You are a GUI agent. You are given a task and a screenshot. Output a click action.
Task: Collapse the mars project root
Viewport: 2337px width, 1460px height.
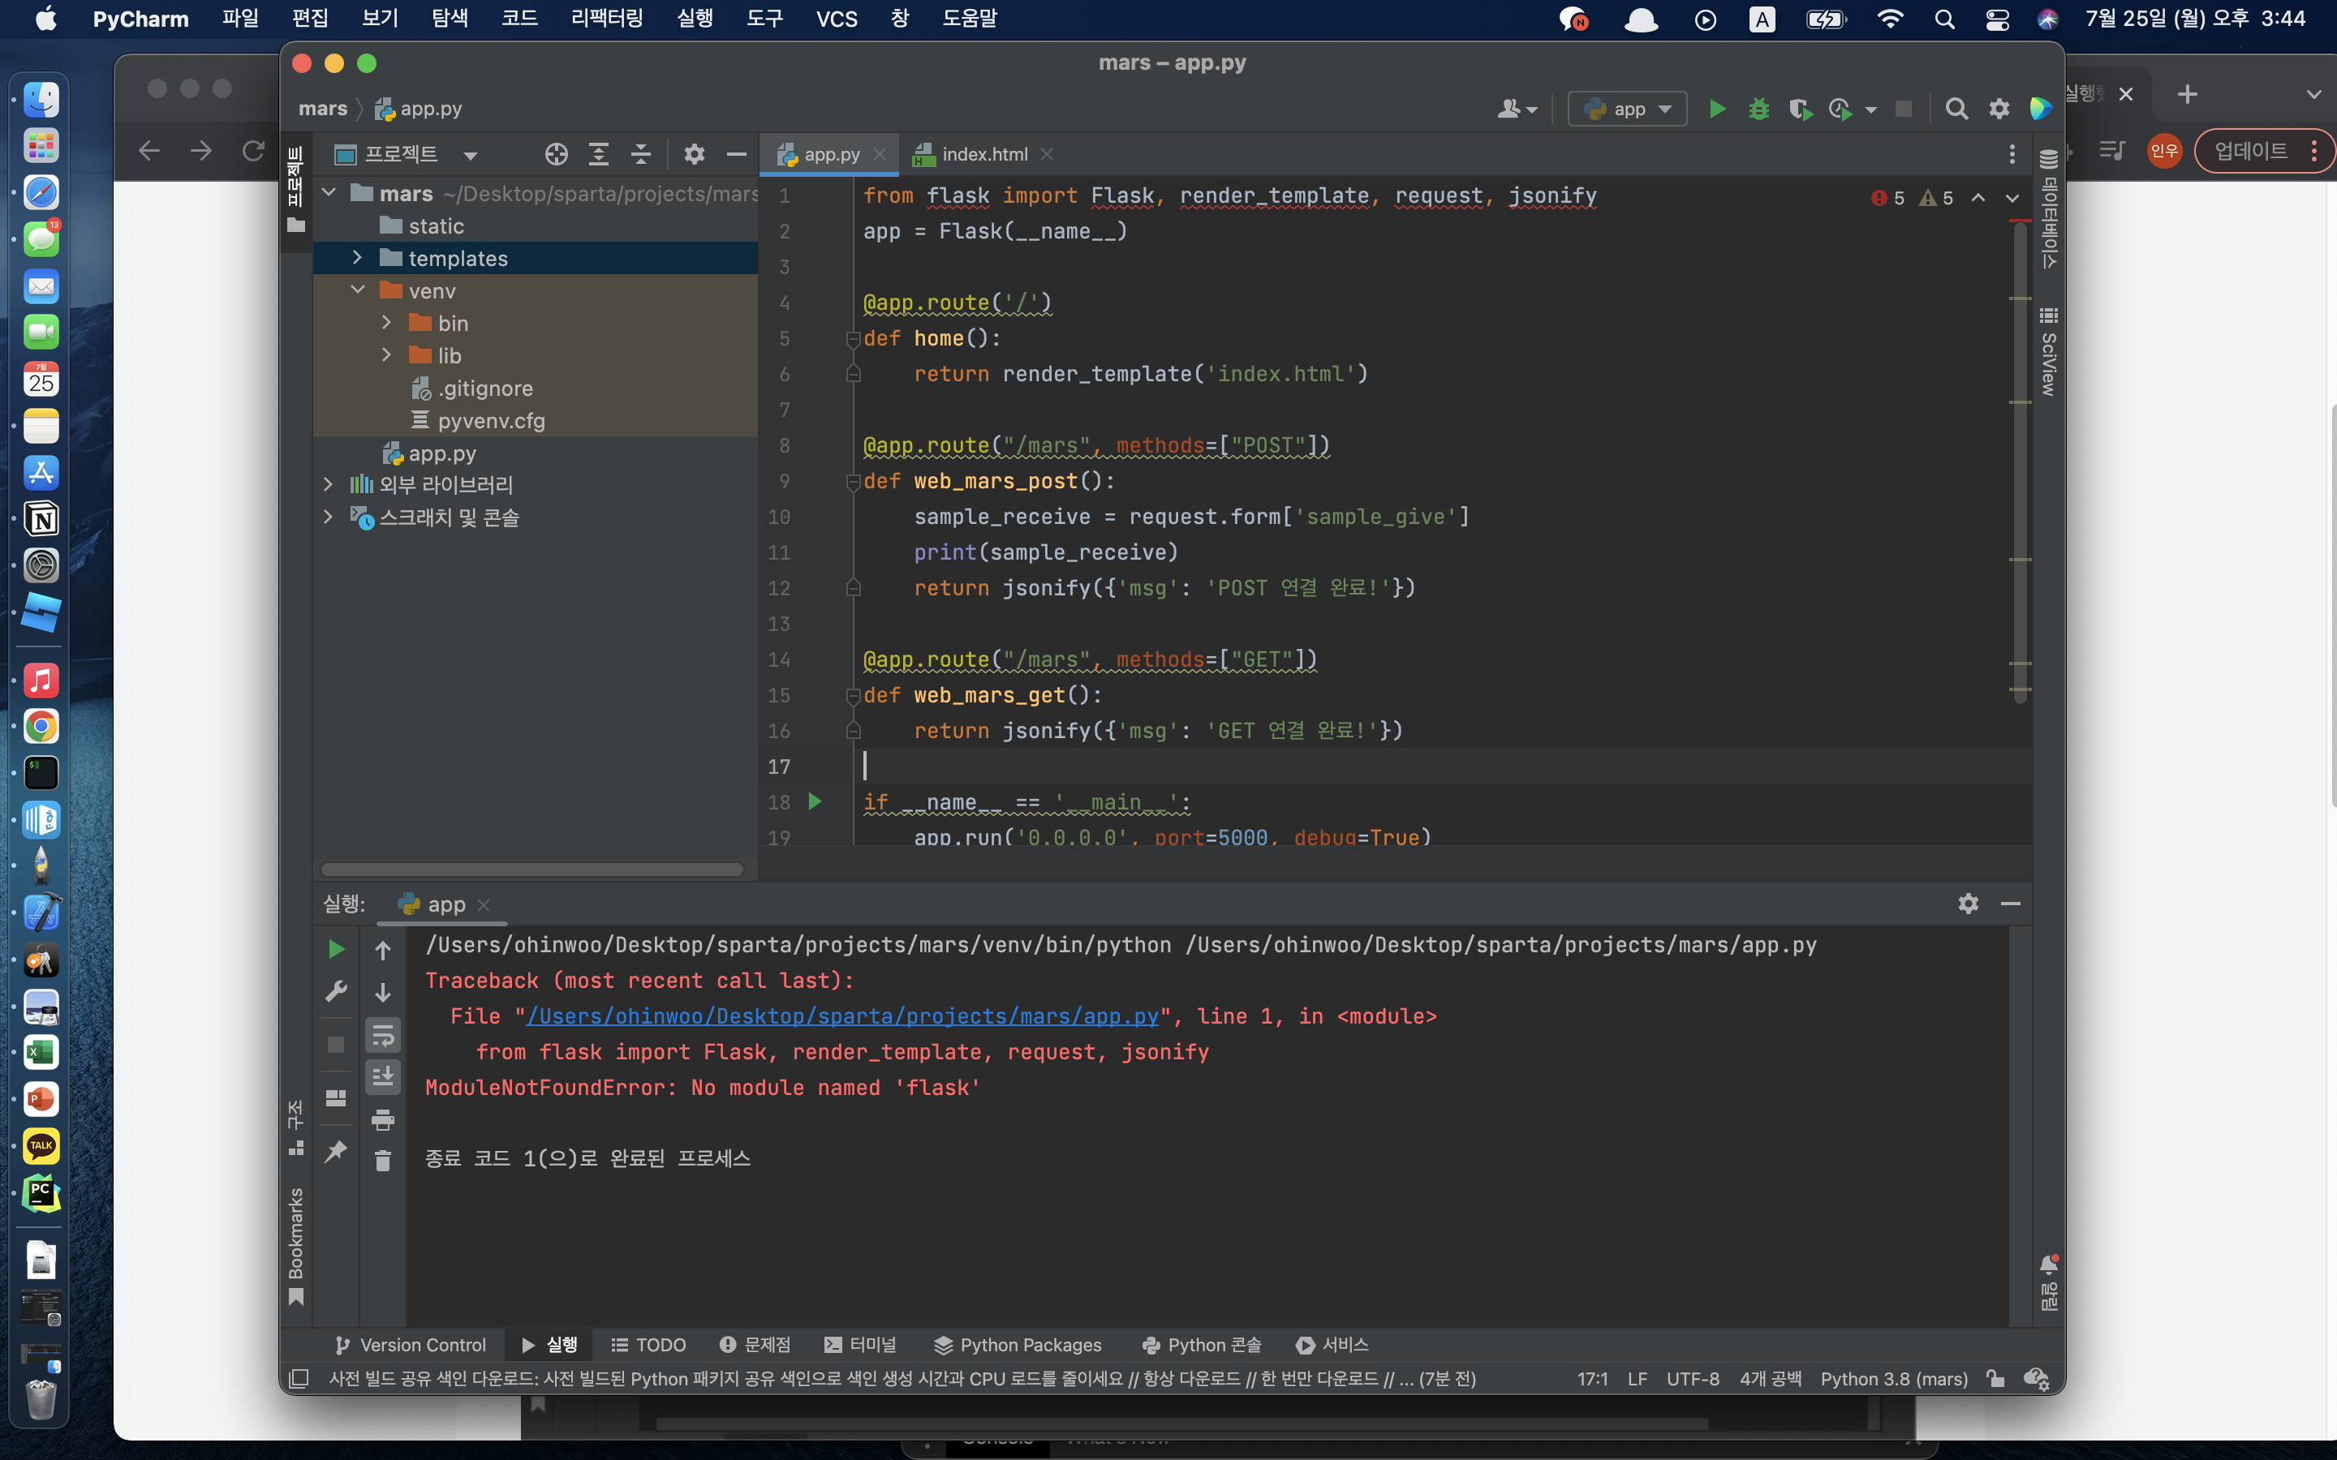[329, 193]
